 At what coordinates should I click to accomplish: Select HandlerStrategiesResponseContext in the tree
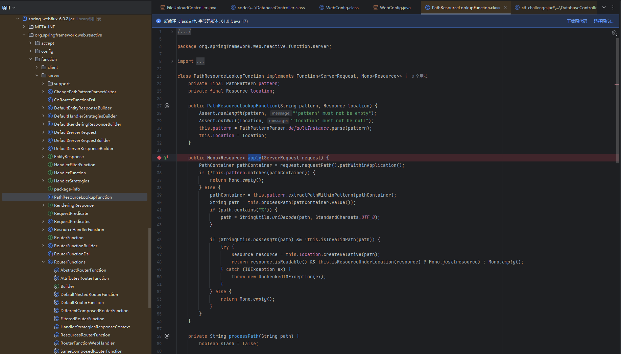tap(95, 327)
